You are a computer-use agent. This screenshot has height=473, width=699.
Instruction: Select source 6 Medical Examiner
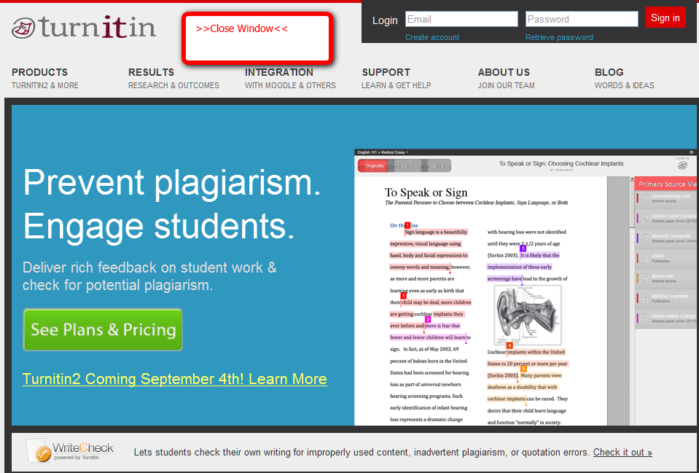(666, 299)
